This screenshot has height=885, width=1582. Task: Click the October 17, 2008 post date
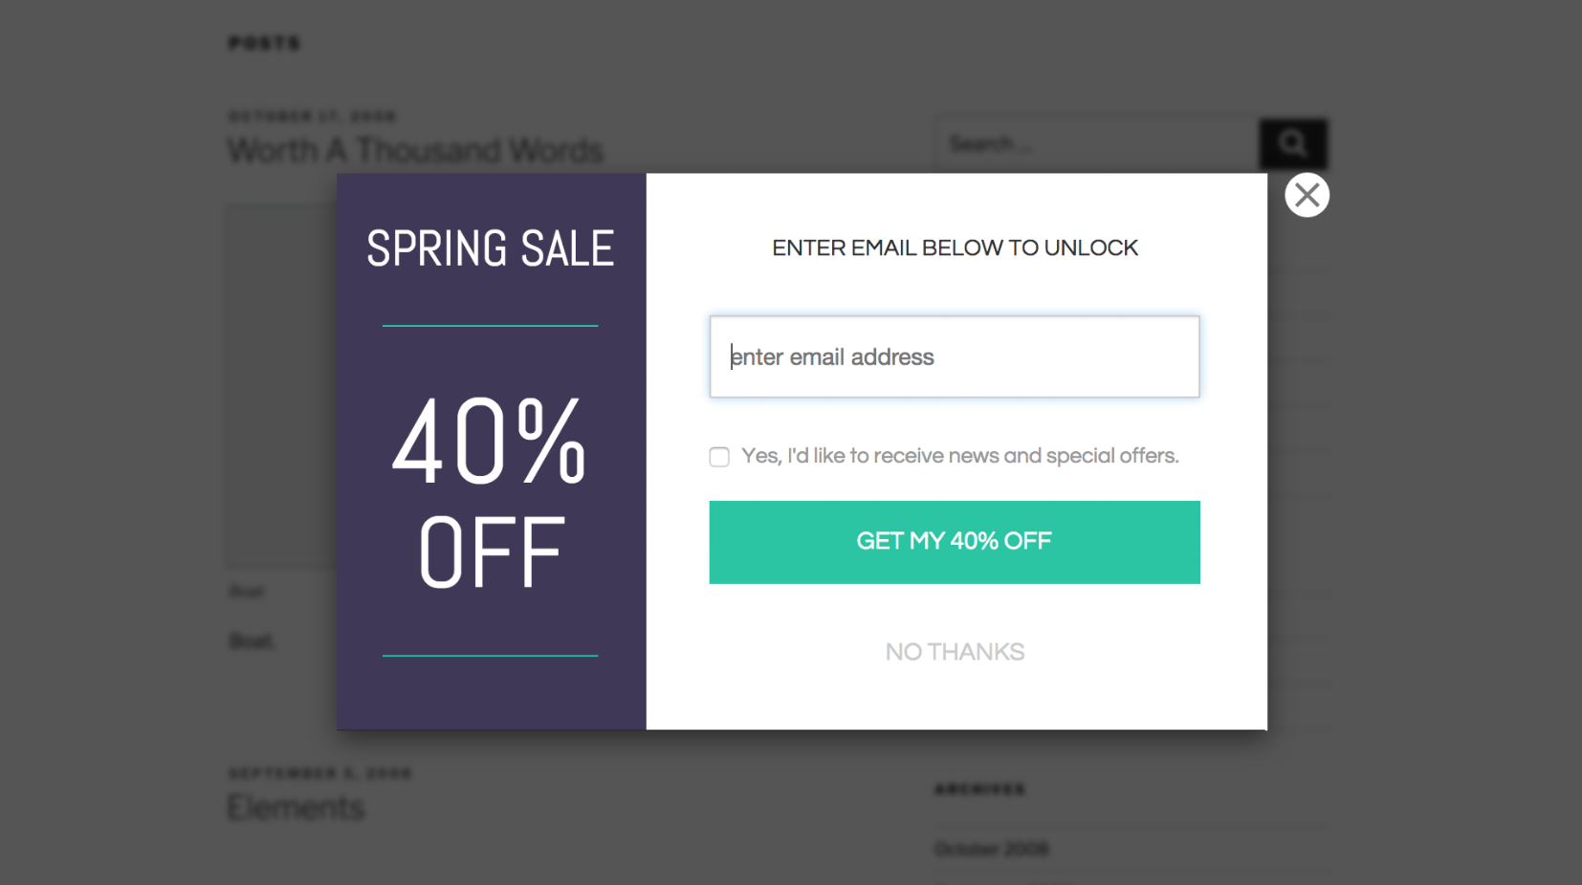[x=312, y=117]
